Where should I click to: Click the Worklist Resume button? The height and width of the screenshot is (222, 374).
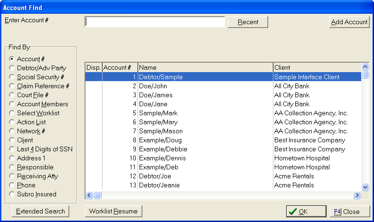113,211
